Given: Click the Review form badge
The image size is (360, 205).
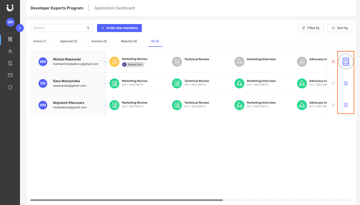Looking at the screenshot, I should point(133,65).
